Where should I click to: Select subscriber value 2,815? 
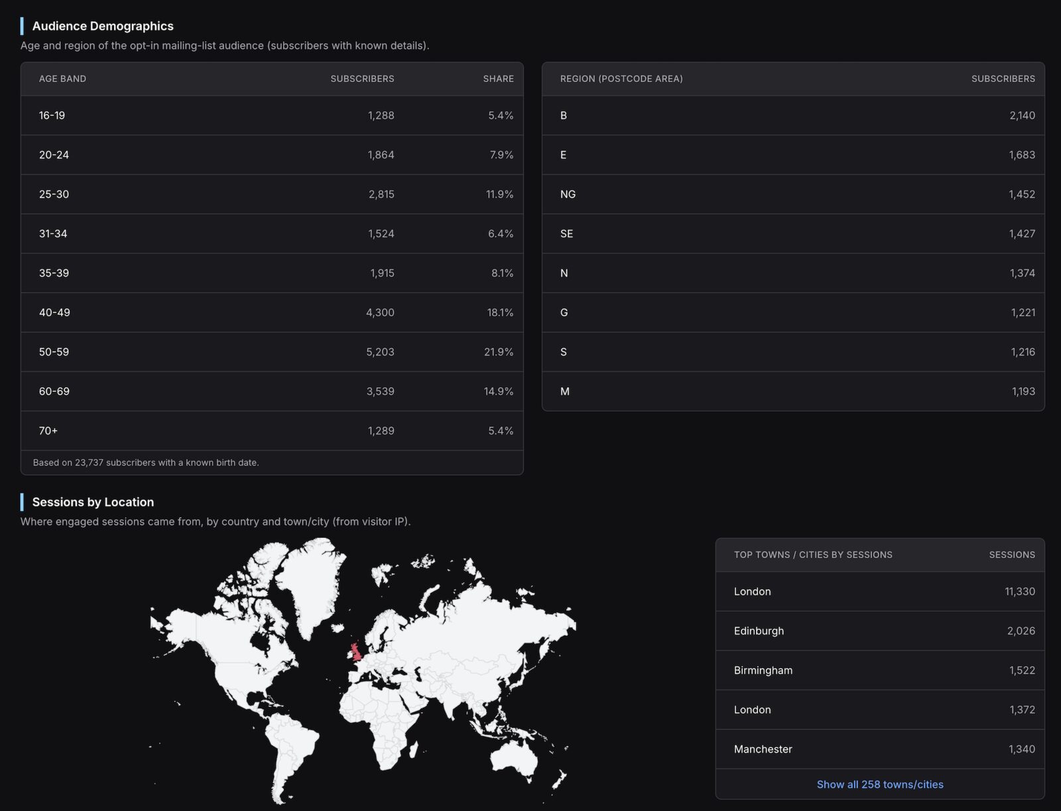pyautogui.click(x=381, y=194)
